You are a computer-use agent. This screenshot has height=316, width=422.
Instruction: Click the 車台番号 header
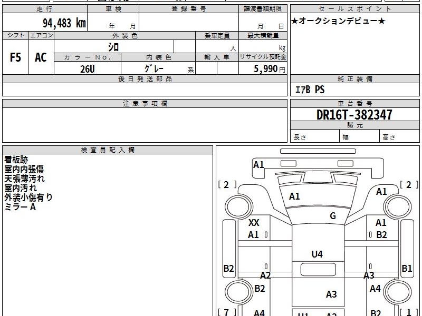(x=354, y=104)
